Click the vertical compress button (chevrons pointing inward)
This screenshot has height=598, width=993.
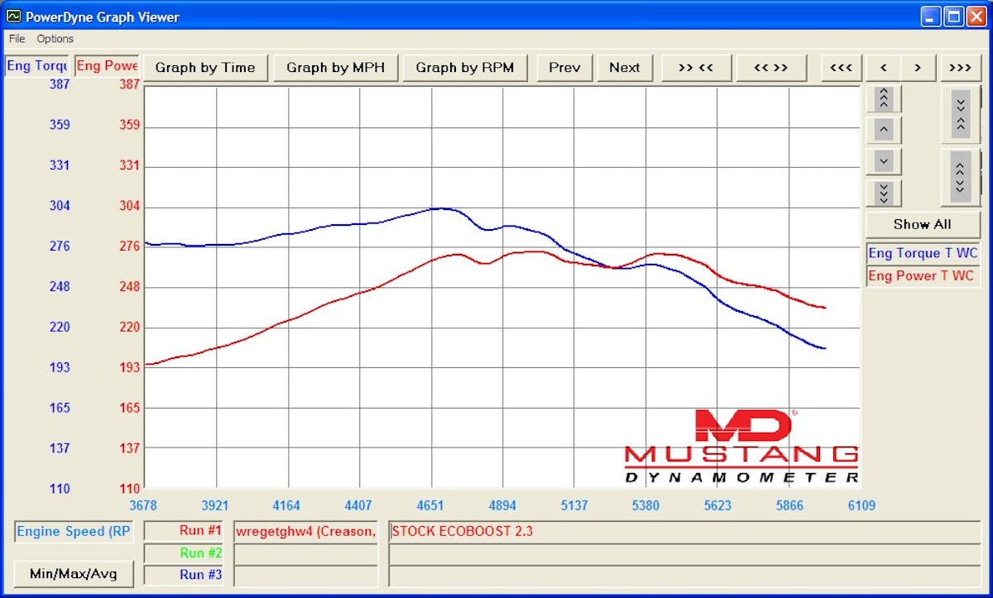[960, 112]
